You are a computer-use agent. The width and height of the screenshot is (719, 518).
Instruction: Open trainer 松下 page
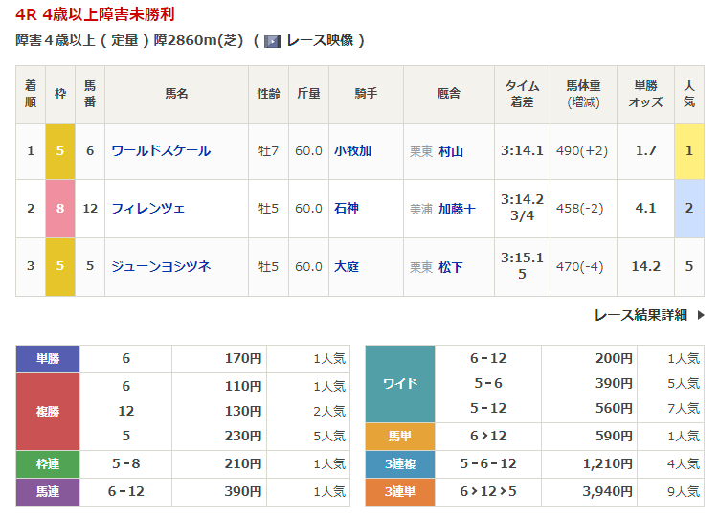click(x=451, y=267)
